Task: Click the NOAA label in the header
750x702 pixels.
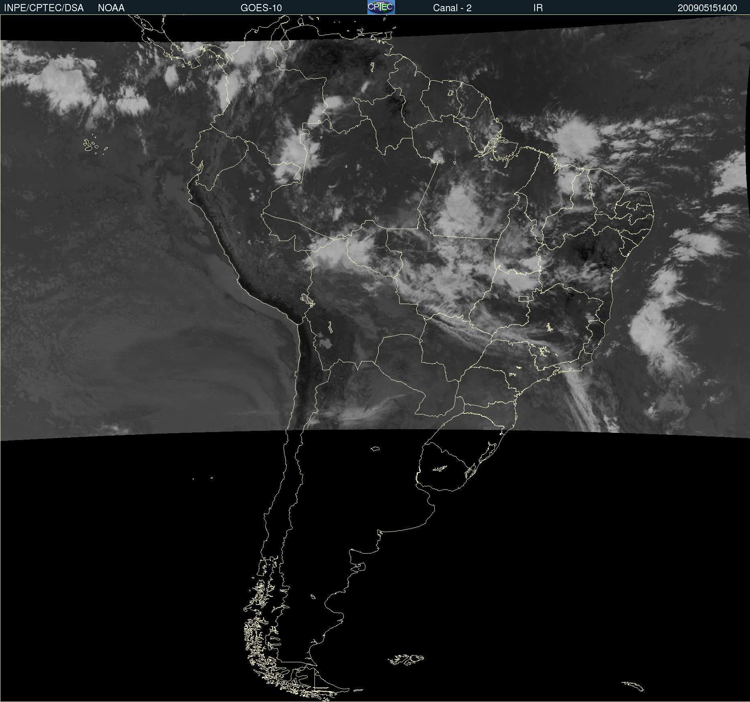Action: coord(111,8)
